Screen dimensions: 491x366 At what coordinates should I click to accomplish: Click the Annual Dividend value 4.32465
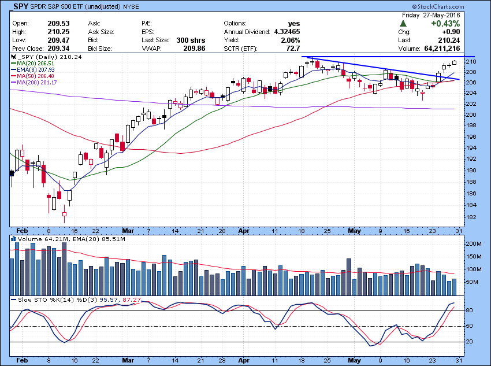pos(287,32)
